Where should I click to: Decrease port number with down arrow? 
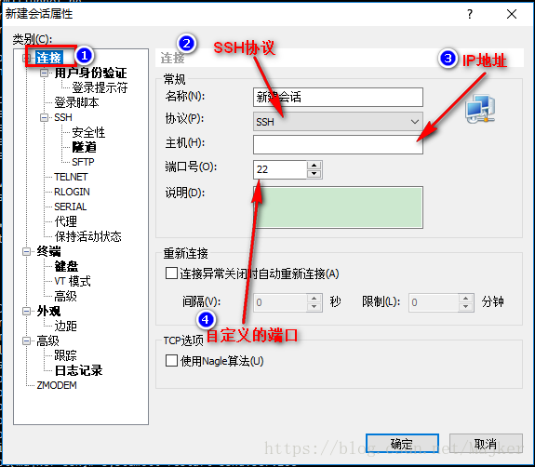pyautogui.click(x=314, y=174)
